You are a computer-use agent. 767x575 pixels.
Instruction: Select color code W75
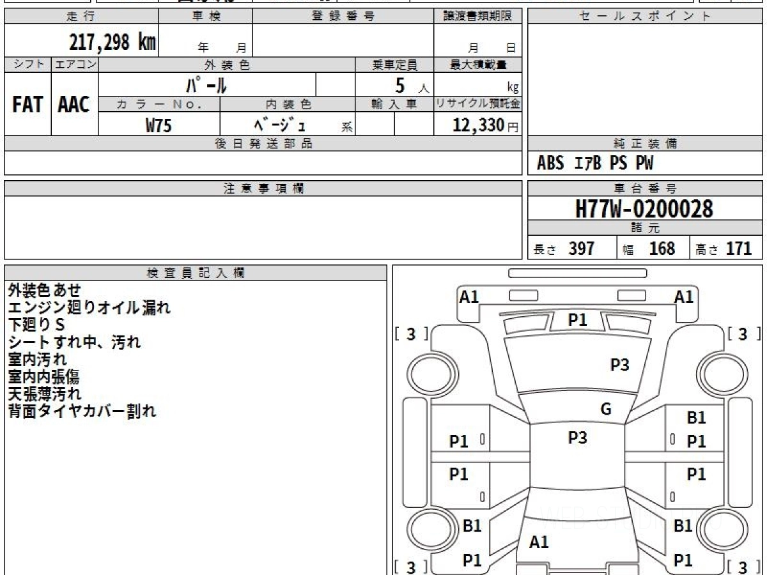point(159,125)
